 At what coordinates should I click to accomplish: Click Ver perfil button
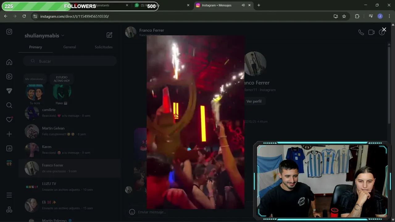[x=254, y=101]
